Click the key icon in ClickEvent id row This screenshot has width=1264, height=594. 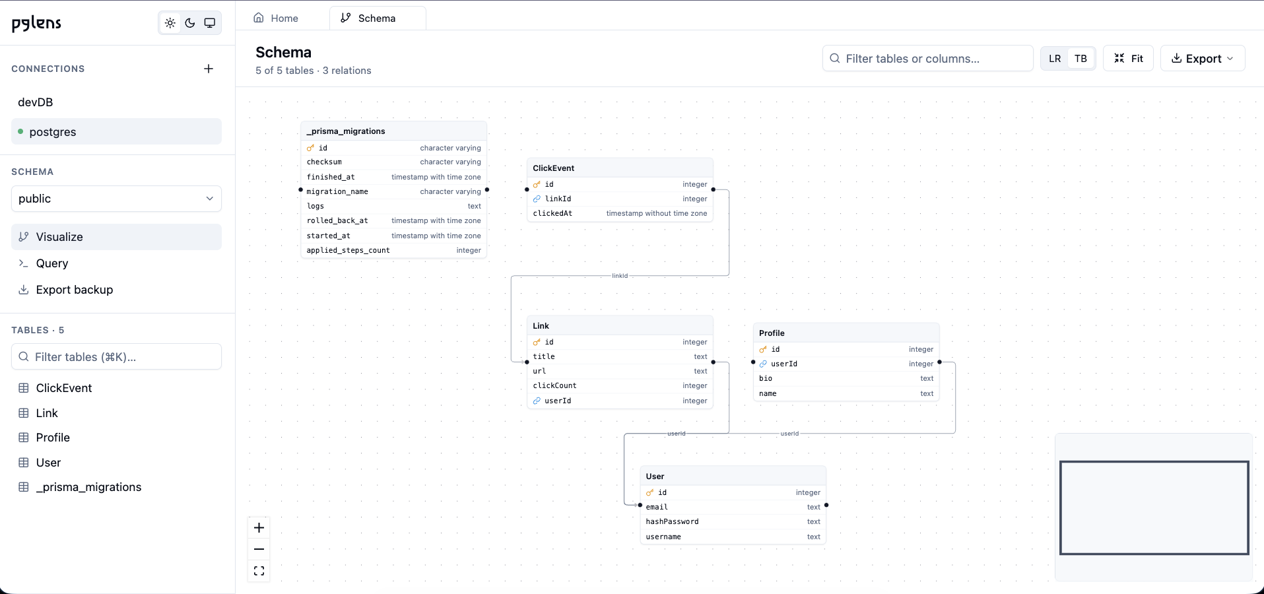coord(537,184)
